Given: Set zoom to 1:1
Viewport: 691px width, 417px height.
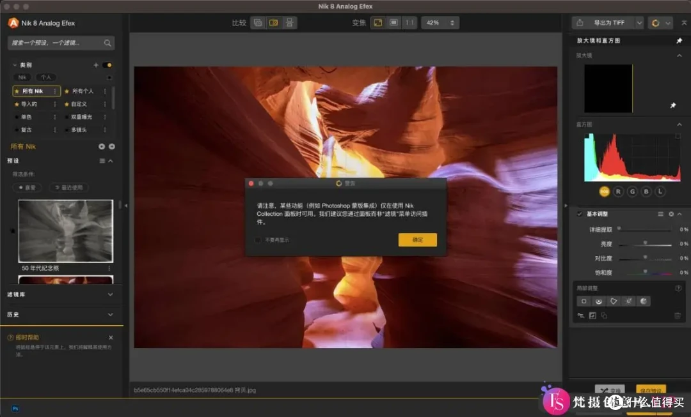Looking at the screenshot, I should pyautogui.click(x=410, y=22).
